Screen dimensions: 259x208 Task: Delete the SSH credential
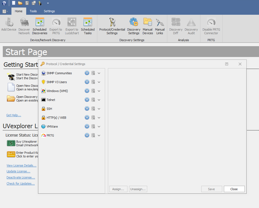(x=93, y=109)
